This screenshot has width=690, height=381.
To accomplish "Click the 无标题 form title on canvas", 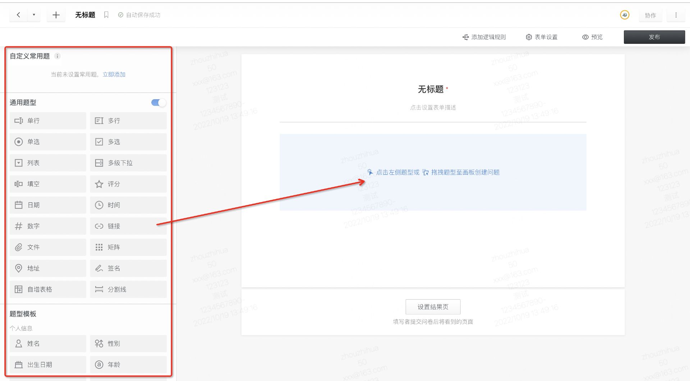I will click(431, 89).
